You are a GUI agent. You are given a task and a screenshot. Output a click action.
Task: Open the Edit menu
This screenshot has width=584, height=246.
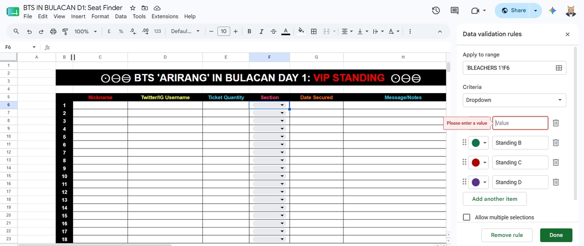click(x=43, y=16)
